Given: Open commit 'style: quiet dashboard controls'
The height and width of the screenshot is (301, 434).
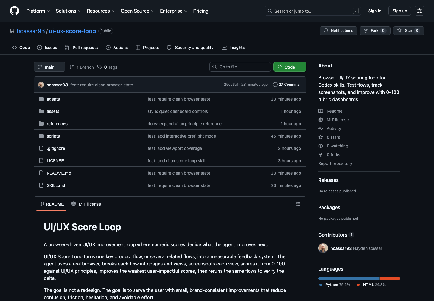Looking at the screenshot, I should [x=178, y=111].
